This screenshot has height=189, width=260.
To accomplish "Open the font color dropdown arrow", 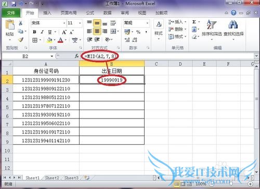I will 66,40.
